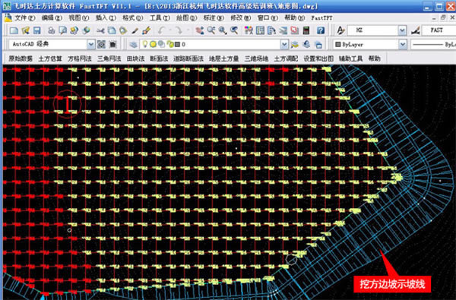The width and height of the screenshot is (456, 300).
Task: Expand the AutoCAD 经典 workspace dropdown
Action: (x=91, y=45)
